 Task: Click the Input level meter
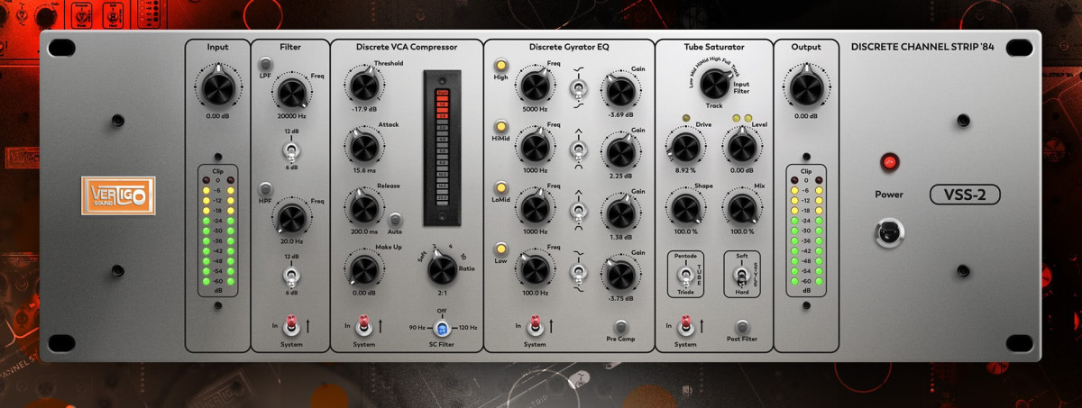217,231
